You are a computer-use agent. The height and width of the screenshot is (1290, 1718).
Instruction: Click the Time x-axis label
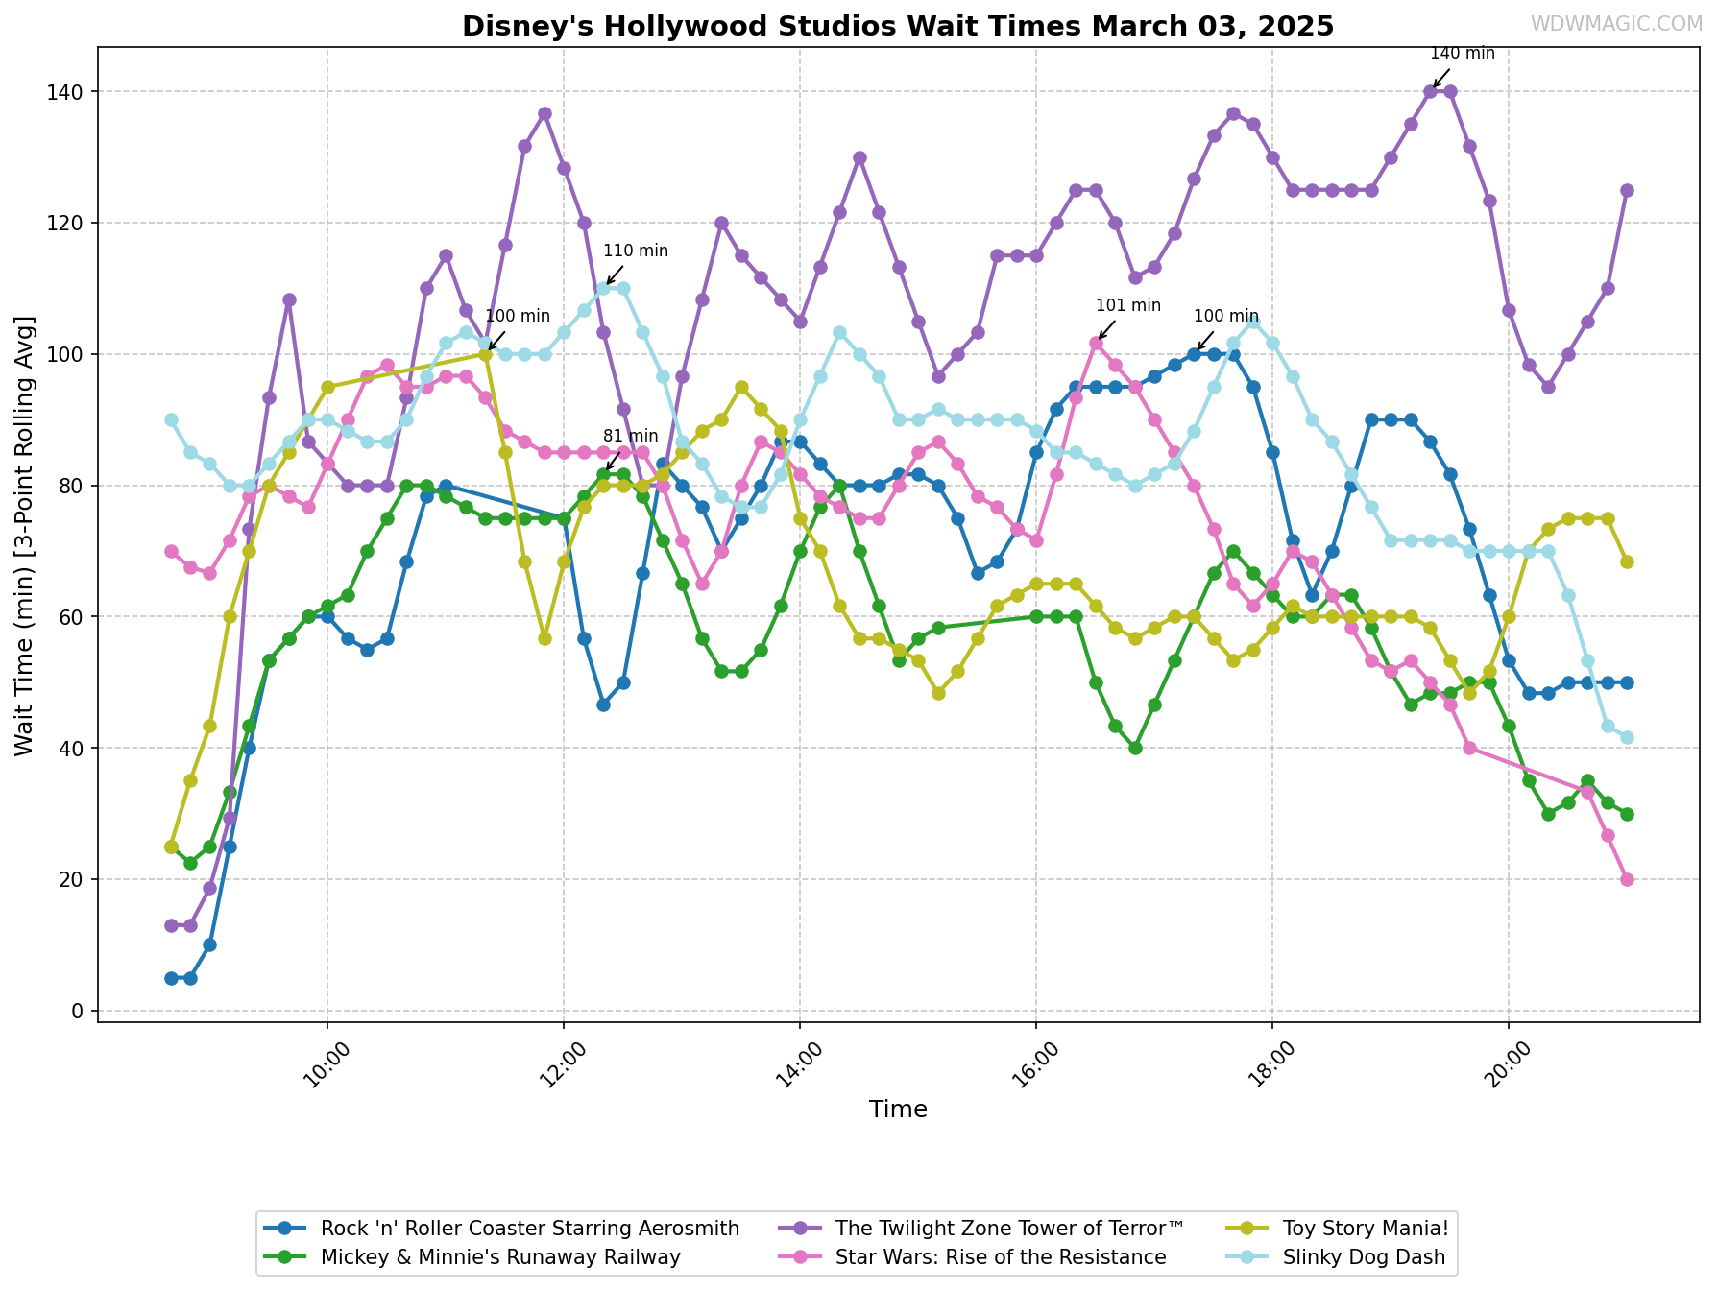(x=898, y=1110)
